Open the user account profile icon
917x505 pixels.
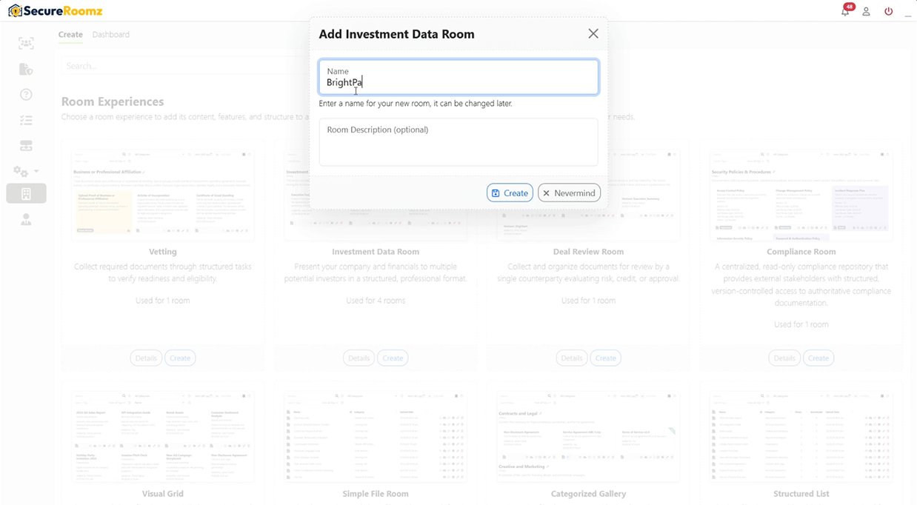click(x=866, y=11)
